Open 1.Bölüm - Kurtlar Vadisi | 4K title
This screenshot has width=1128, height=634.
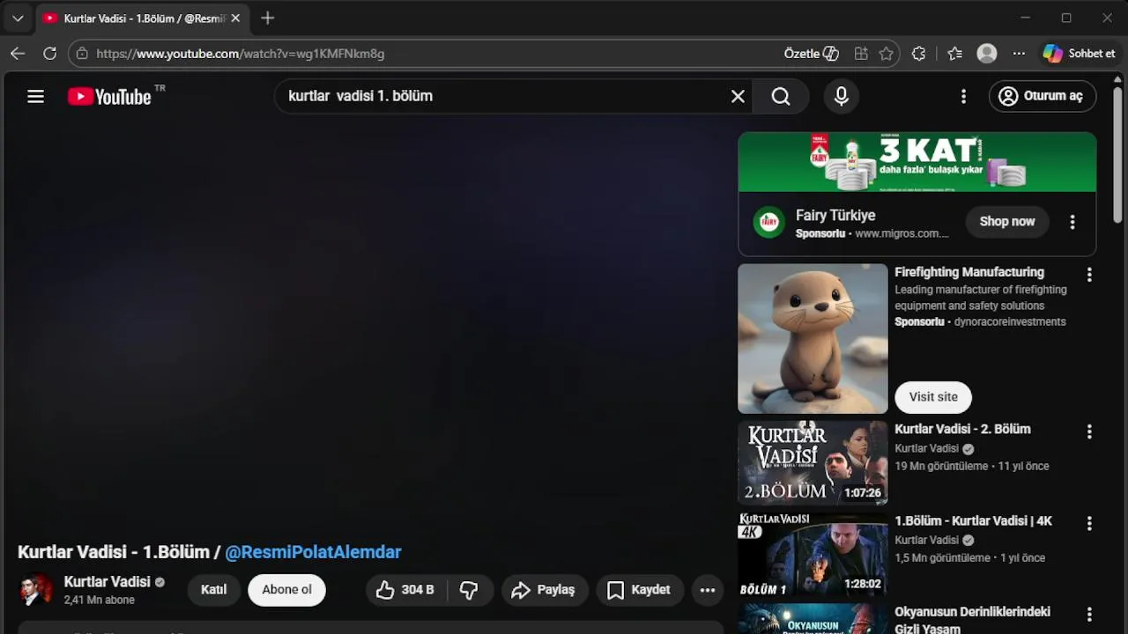[x=973, y=520]
